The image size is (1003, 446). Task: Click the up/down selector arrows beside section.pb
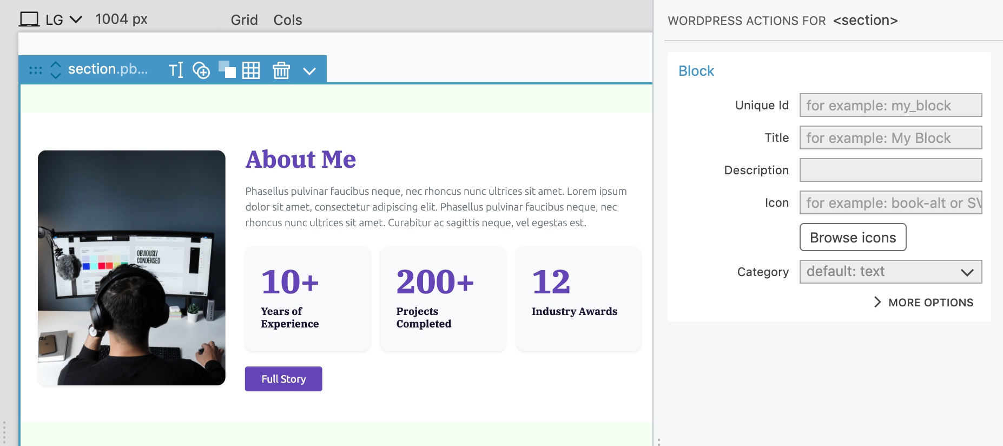[x=56, y=70]
